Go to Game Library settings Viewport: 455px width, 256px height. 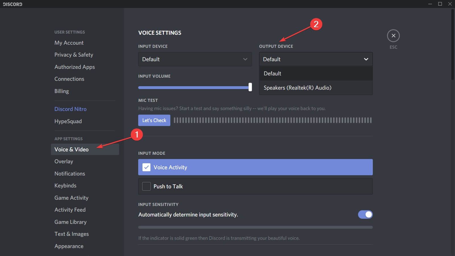[71, 222]
